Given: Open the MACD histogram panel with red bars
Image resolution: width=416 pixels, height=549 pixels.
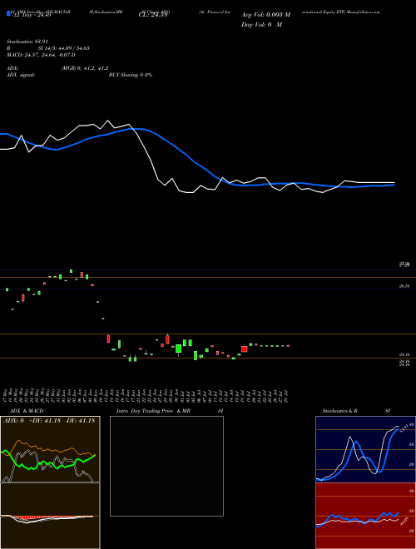Looking at the screenshot, I should (50, 516).
